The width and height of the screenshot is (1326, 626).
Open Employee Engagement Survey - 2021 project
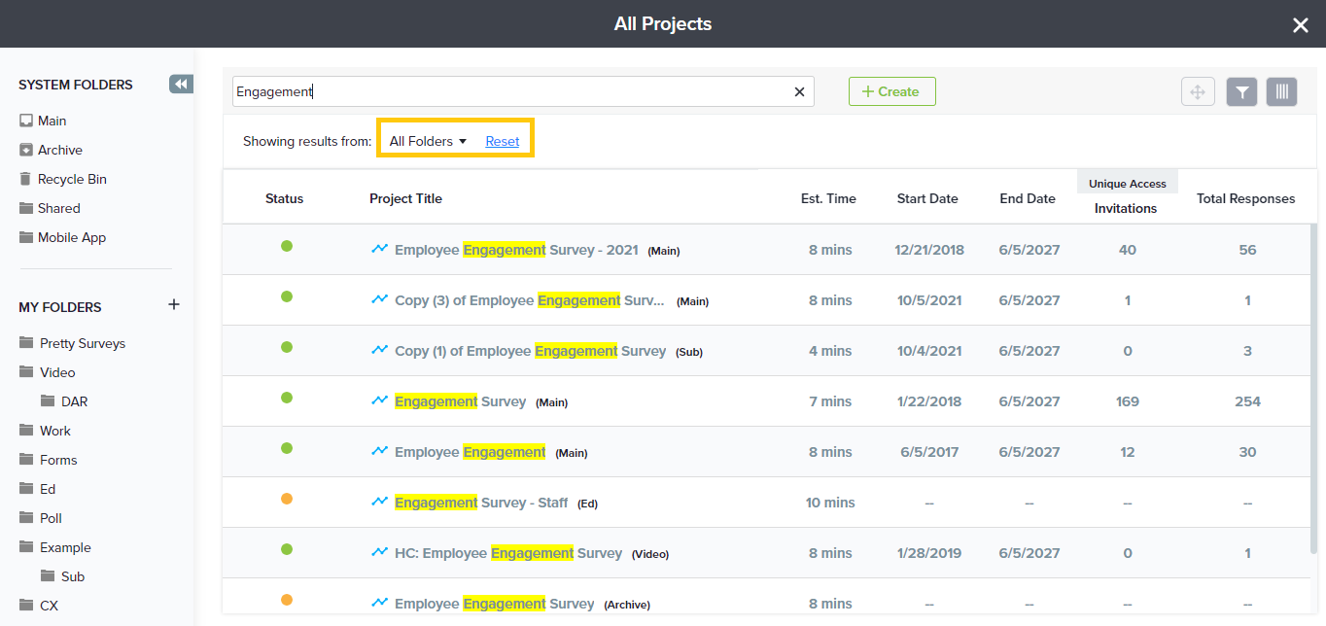point(515,250)
